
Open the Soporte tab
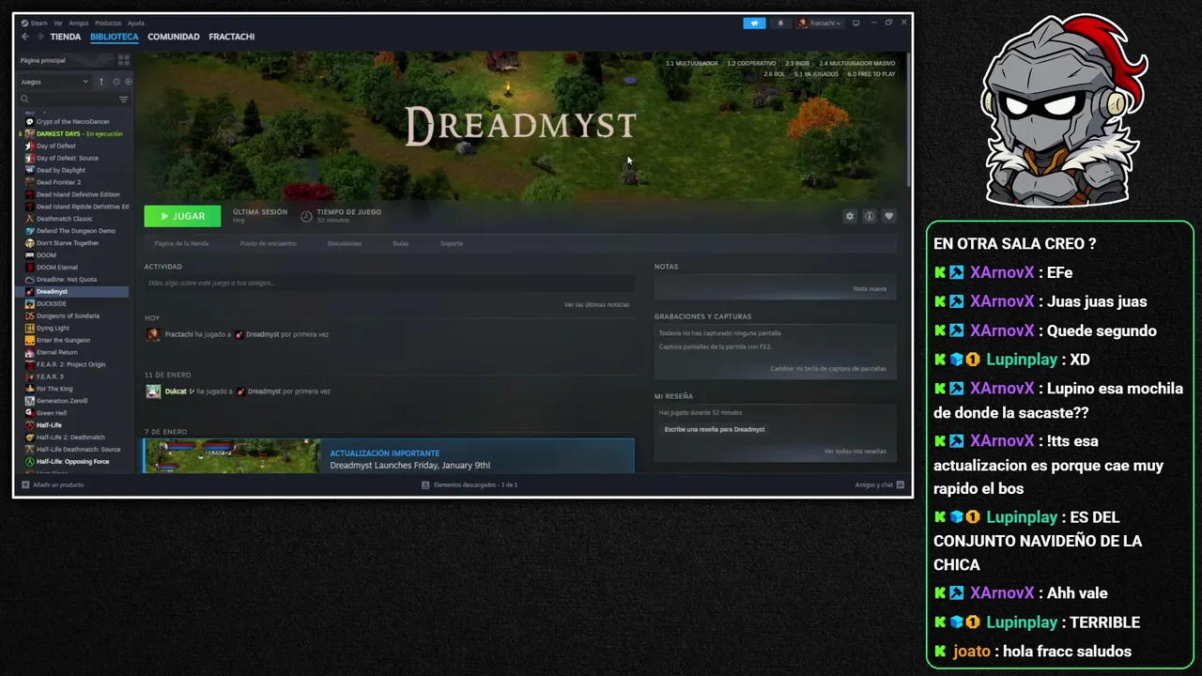[x=452, y=243]
